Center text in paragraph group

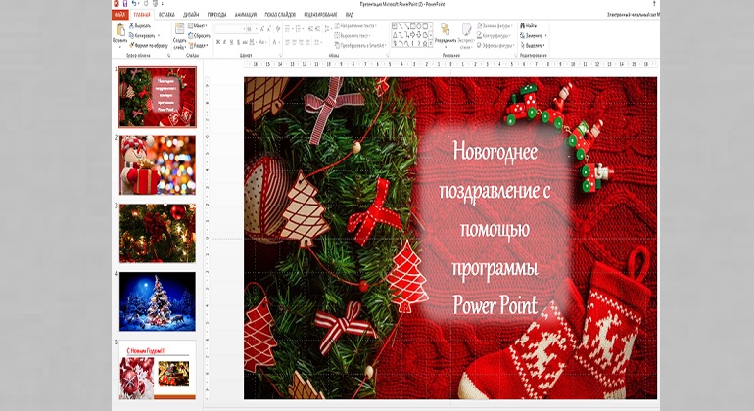(x=294, y=42)
